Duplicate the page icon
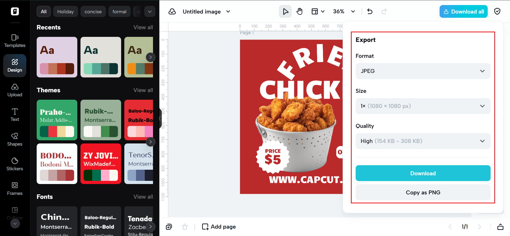The image size is (510, 236). tap(169, 227)
